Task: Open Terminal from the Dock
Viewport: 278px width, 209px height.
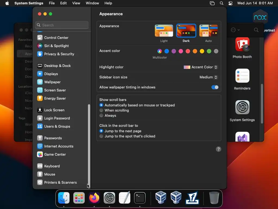Action: pos(140,198)
